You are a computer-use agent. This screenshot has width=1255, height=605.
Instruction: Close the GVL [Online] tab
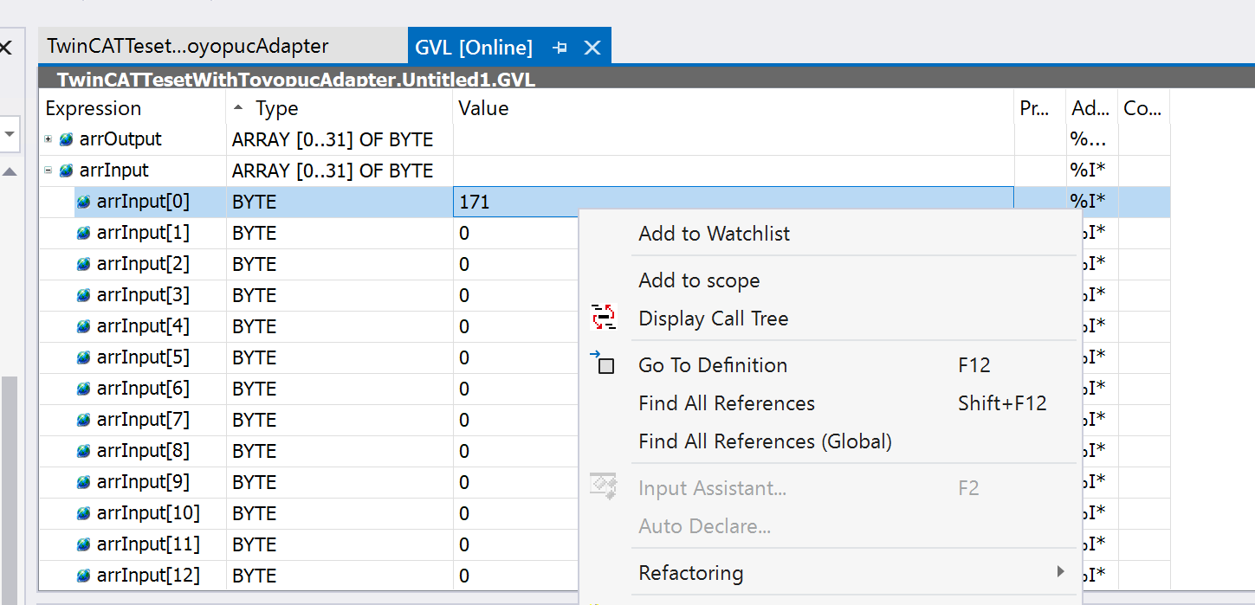point(592,48)
